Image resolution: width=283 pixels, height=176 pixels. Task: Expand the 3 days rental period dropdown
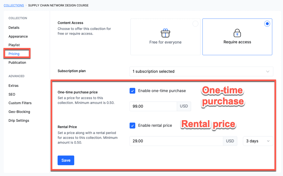click(x=258, y=141)
